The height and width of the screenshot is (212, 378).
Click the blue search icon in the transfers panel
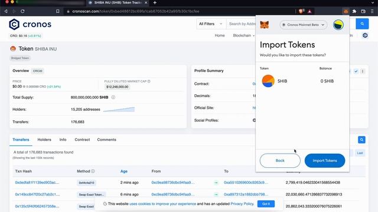(361, 140)
